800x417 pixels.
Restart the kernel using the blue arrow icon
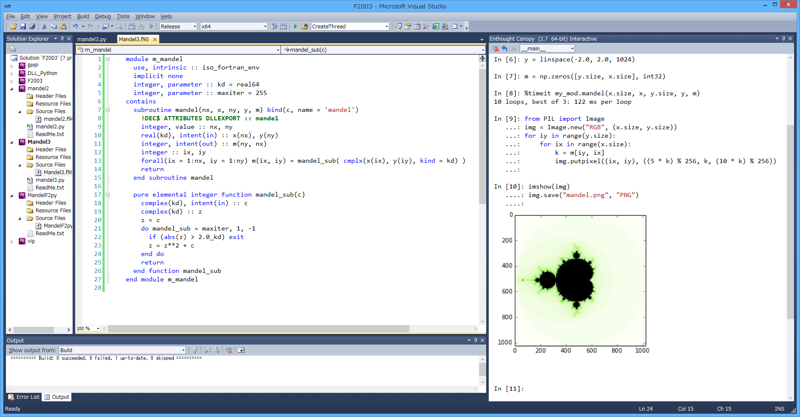(x=504, y=49)
